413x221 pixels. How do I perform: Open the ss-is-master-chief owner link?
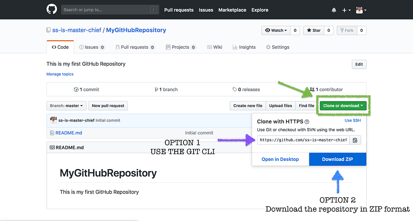77,30
